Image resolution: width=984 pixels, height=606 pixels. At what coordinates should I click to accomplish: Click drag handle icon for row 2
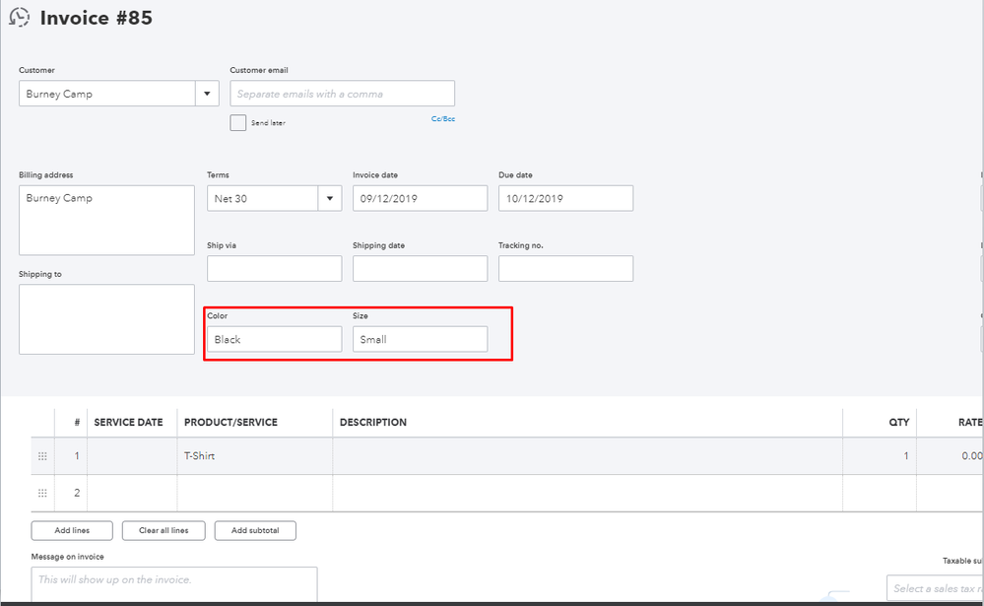(42, 493)
